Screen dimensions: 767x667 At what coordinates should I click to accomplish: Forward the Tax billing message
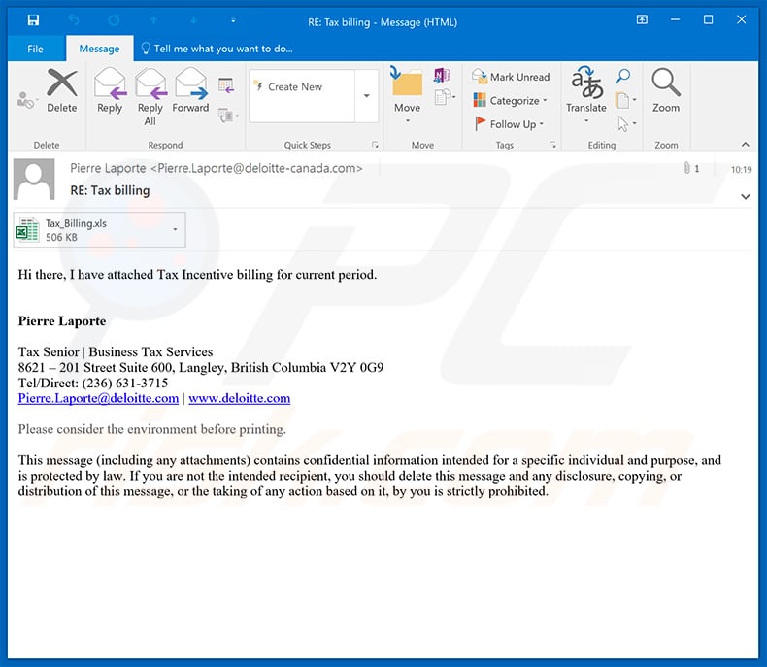[x=190, y=91]
